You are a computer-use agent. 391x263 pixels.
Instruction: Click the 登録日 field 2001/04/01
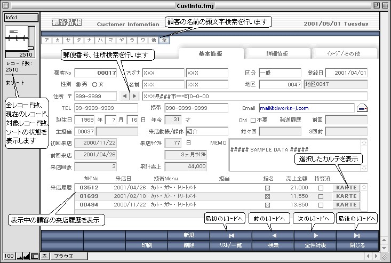tap(346, 73)
